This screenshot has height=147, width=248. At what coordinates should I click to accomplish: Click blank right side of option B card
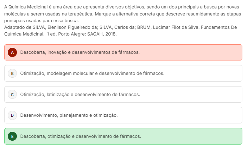(208, 73)
